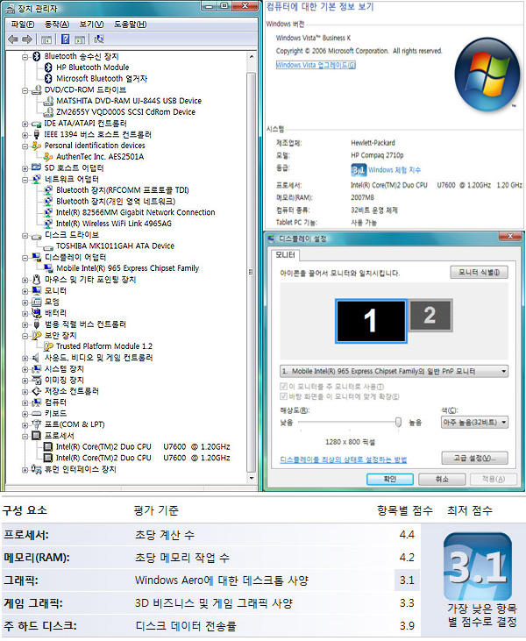Click the Back arrow in Device Manager toolbar
This screenshot has width=526, height=641.
(12, 39)
